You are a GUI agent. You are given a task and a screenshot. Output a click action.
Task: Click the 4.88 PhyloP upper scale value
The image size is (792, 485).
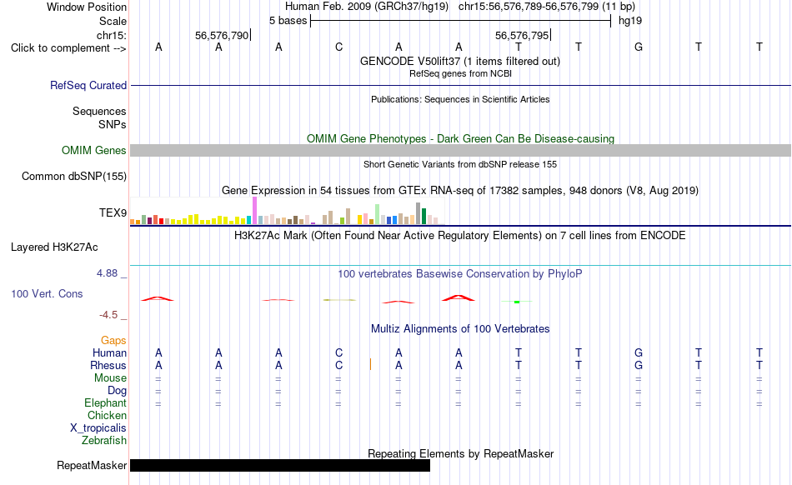107,273
